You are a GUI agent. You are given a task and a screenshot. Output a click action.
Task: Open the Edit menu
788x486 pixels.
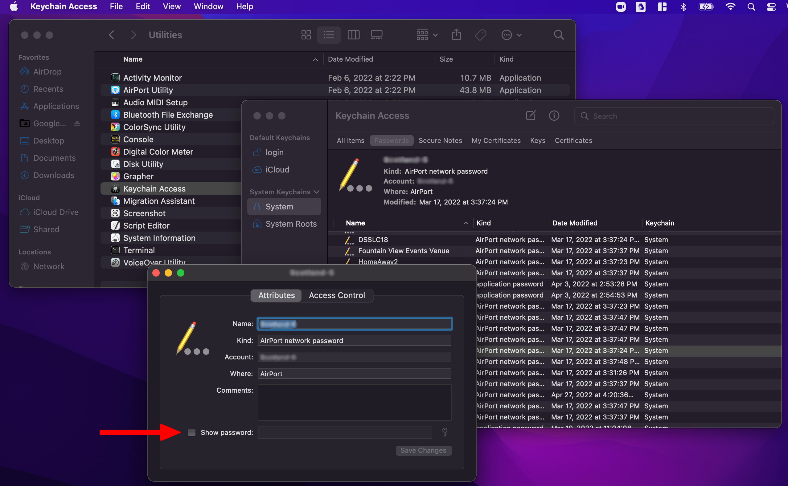click(x=142, y=6)
